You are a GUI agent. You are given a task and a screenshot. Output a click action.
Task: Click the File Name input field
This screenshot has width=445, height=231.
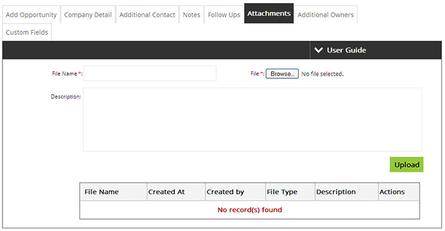coord(150,74)
